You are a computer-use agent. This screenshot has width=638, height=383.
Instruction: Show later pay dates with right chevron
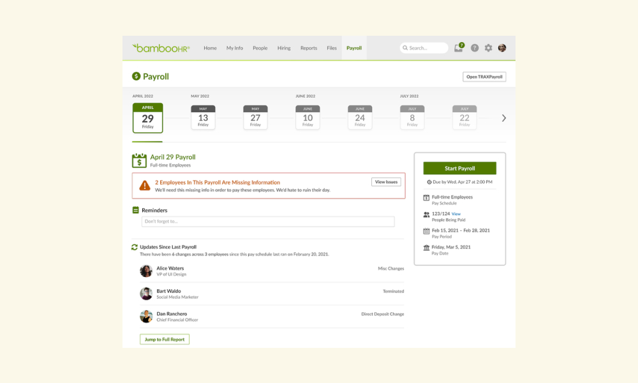click(504, 118)
